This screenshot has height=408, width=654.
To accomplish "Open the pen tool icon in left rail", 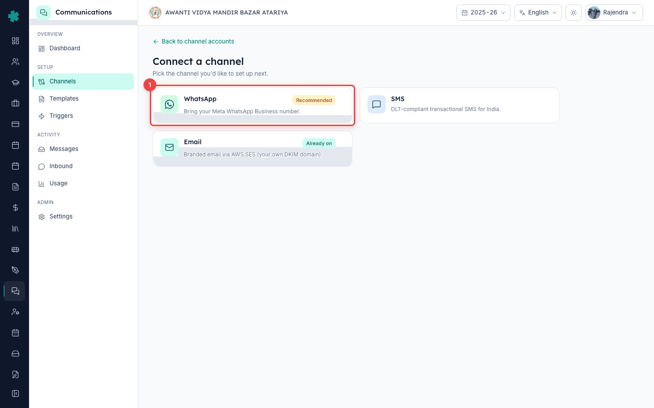I will [x=15, y=270].
